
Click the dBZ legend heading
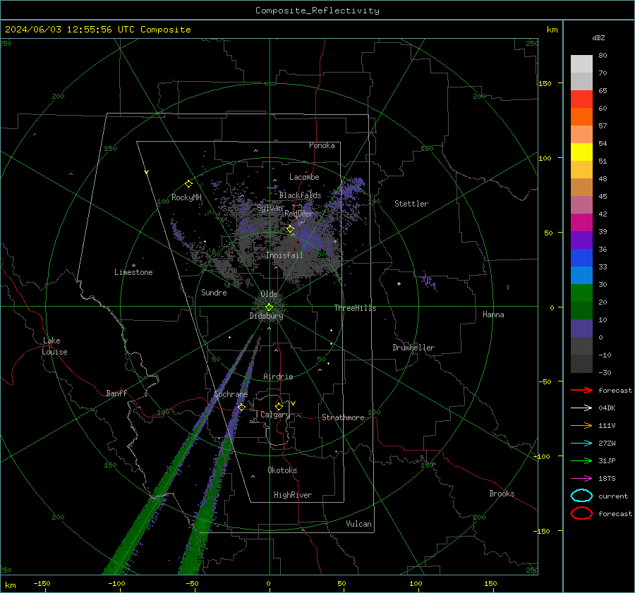tap(598, 37)
